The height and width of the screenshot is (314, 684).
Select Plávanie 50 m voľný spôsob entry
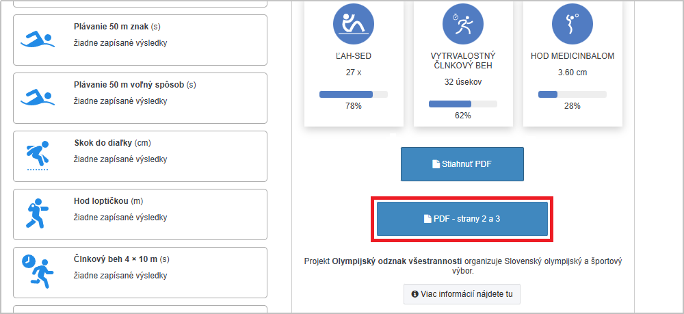(x=140, y=98)
